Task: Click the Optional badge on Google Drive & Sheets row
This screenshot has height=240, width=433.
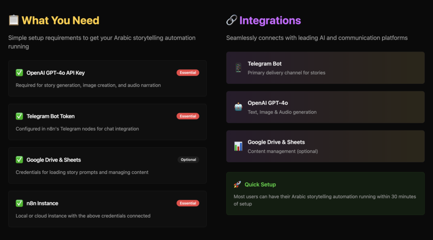Action: click(188, 160)
